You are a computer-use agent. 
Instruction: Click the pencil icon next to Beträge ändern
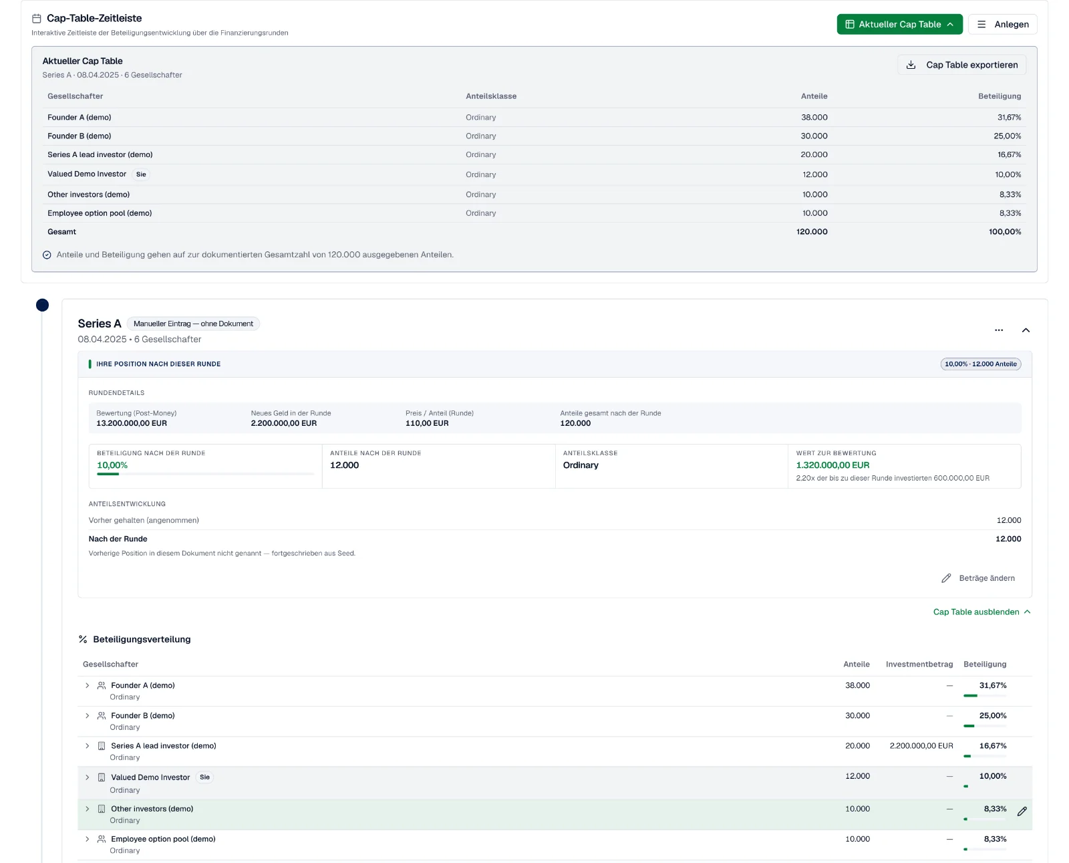coord(946,578)
